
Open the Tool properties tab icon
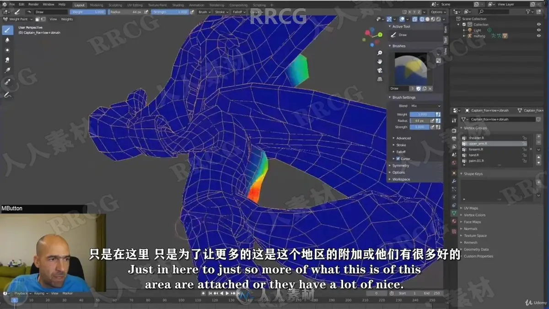pos(454,120)
